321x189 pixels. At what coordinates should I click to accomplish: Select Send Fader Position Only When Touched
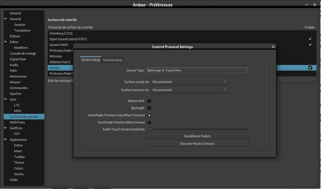(x=149, y=115)
